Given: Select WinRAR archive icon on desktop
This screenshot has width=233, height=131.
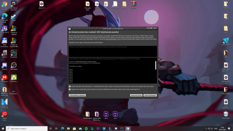Looking at the screenshot, I should point(134,5).
